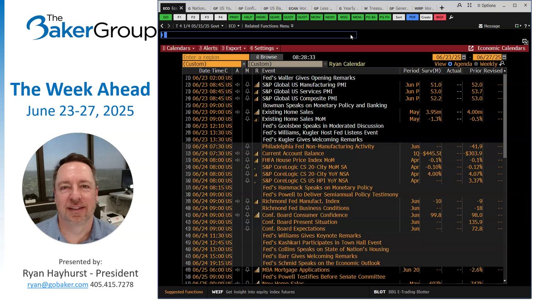This screenshot has width=533, height=300.
Task: Click the PRINT toolbar button
Action: 234,17
